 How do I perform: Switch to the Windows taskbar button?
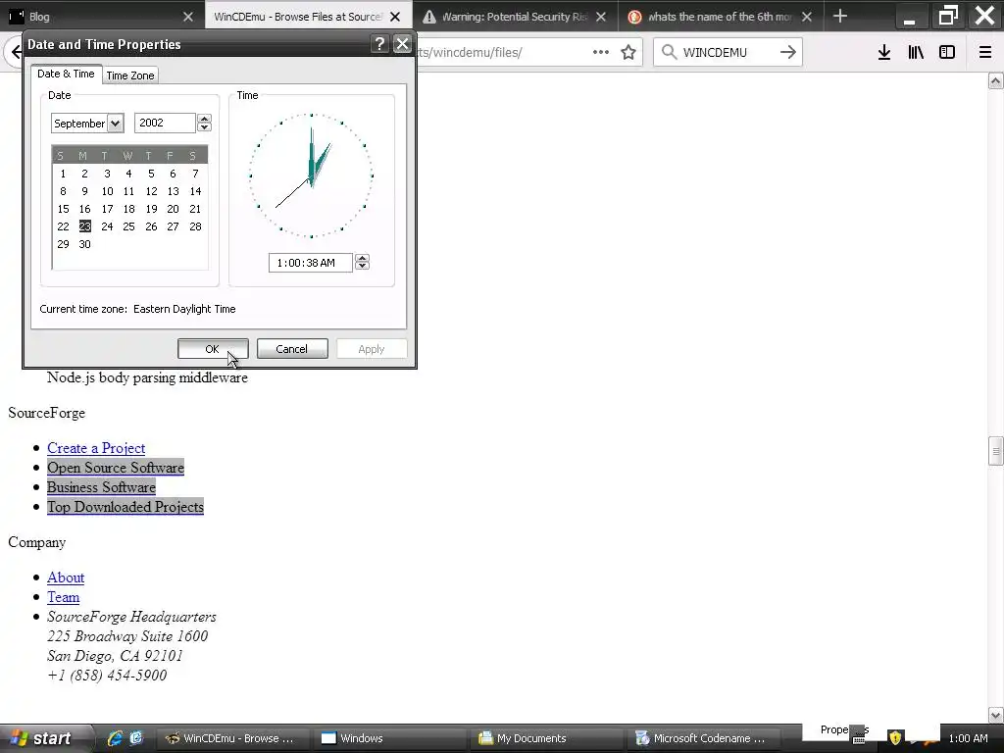coord(388,738)
